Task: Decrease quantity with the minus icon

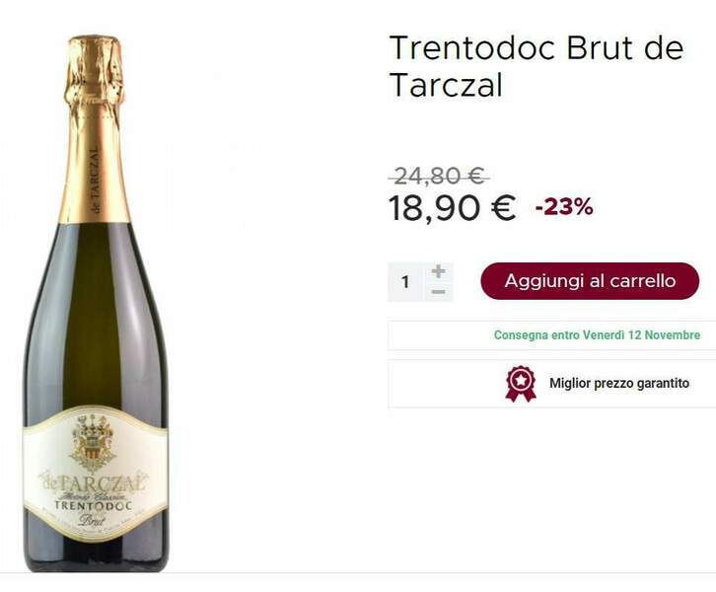Action: (438, 291)
